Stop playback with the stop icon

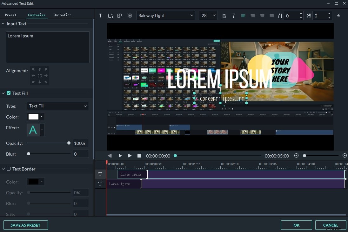[x=139, y=156]
